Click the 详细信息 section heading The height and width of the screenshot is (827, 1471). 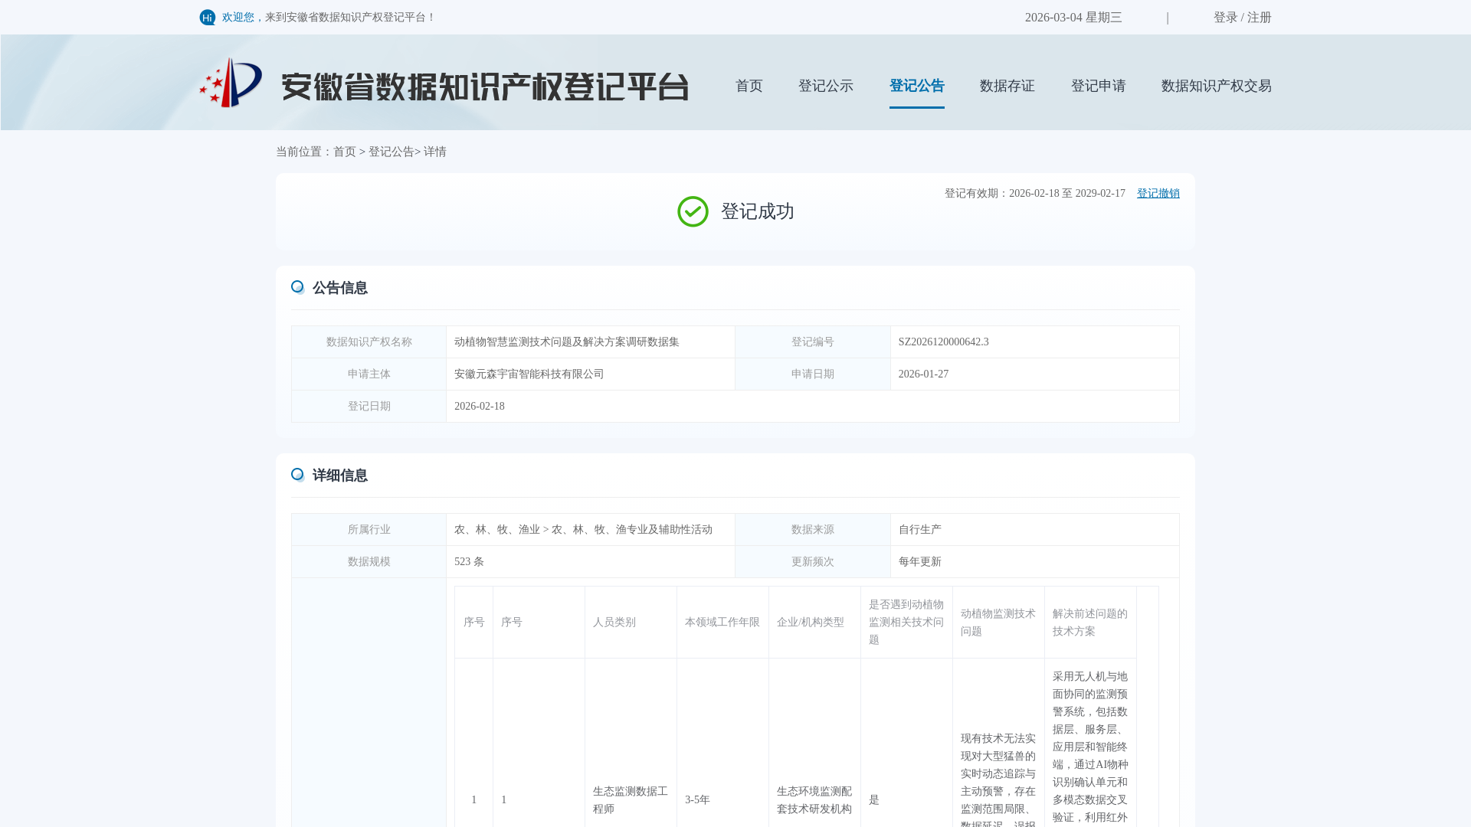[340, 476]
